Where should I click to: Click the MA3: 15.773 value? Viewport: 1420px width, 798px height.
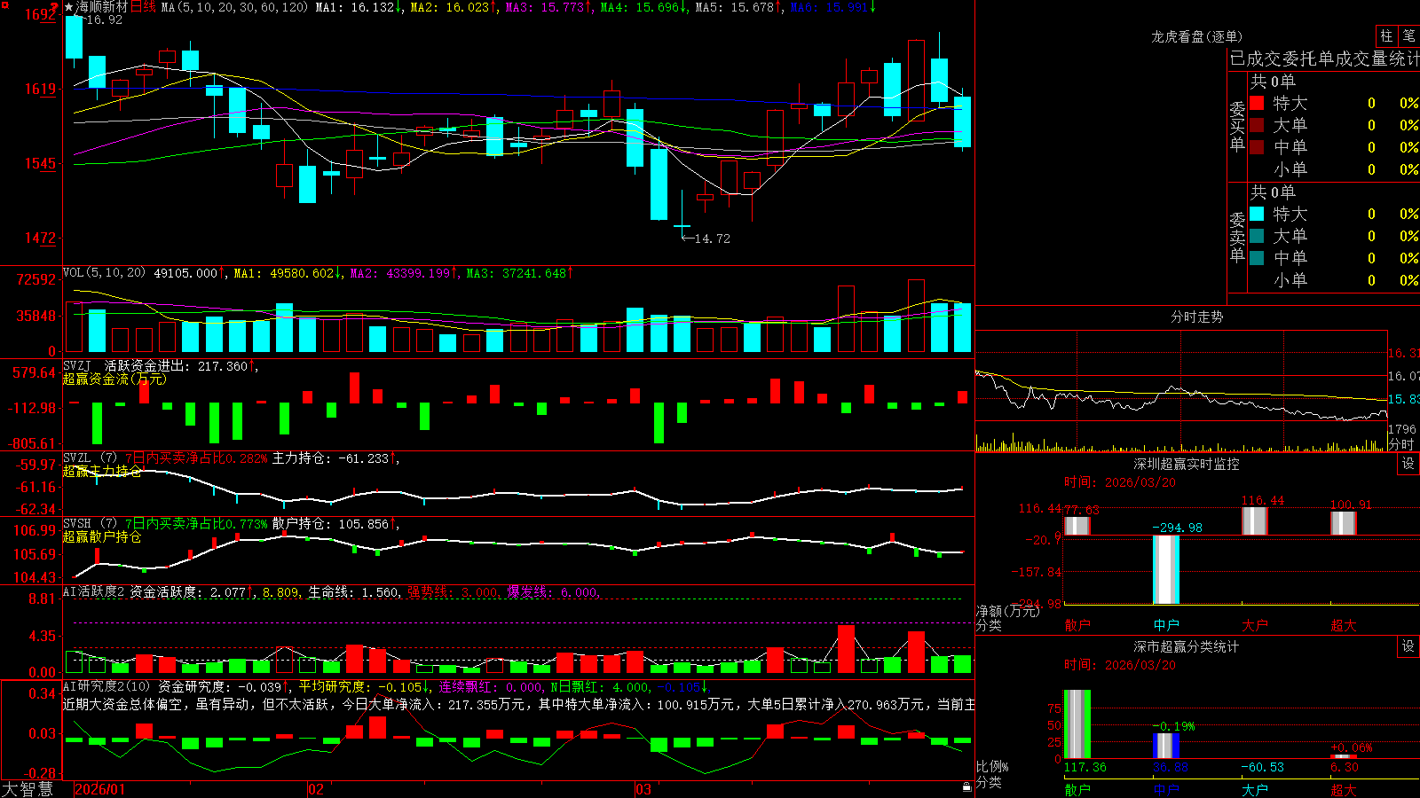[x=548, y=7]
